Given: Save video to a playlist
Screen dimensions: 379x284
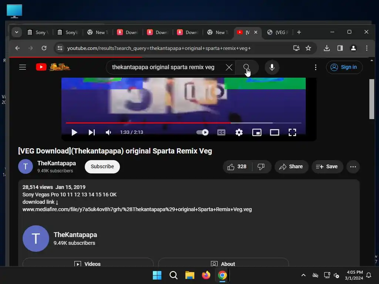Looking at the screenshot, I should [327, 167].
